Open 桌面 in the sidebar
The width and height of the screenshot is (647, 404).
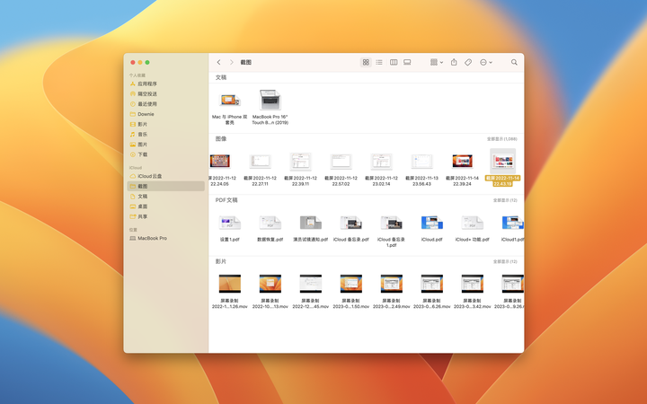point(166,206)
